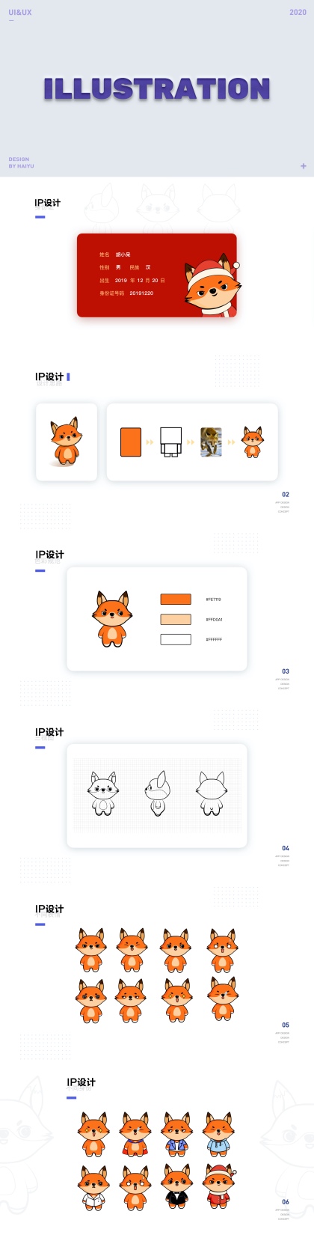Click the fox wearing the black suit
This screenshot has height=1238, width=314.
[177, 1187]
